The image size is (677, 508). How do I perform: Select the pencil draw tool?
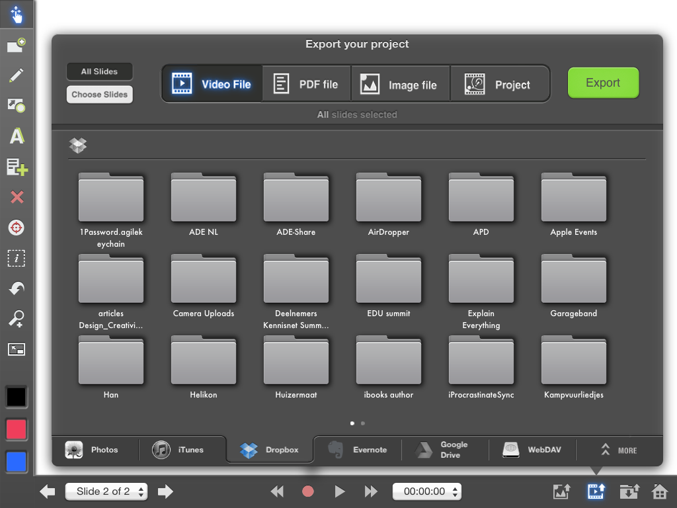coord(17,75)
